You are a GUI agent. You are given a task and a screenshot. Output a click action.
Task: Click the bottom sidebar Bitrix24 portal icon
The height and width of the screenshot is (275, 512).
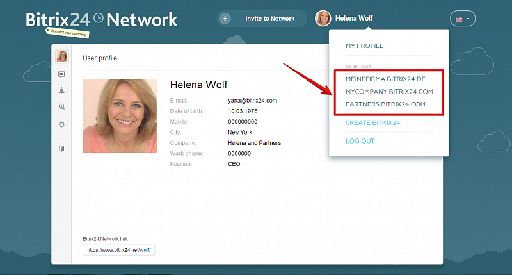point(61,149)
